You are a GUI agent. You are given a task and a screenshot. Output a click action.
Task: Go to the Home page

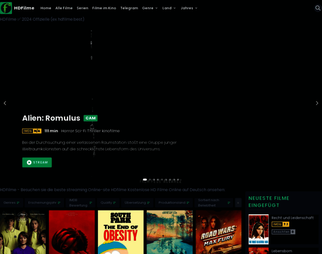tap(46, 8)
